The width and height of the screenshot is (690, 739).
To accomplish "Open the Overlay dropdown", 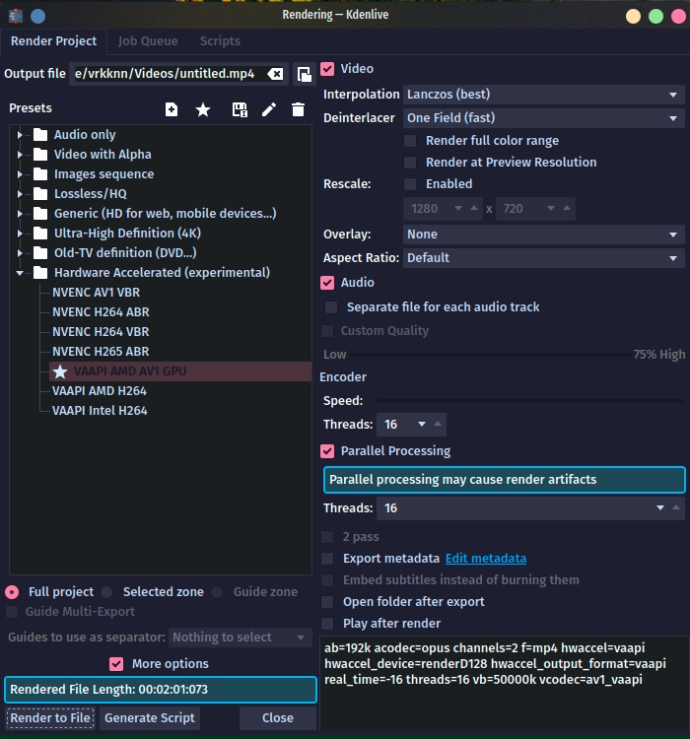I will tap(543, 235).
